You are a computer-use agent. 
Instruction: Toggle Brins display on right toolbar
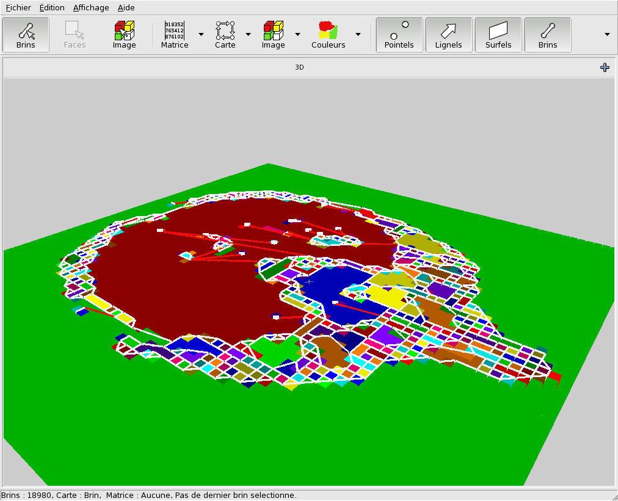coord(548,35)
